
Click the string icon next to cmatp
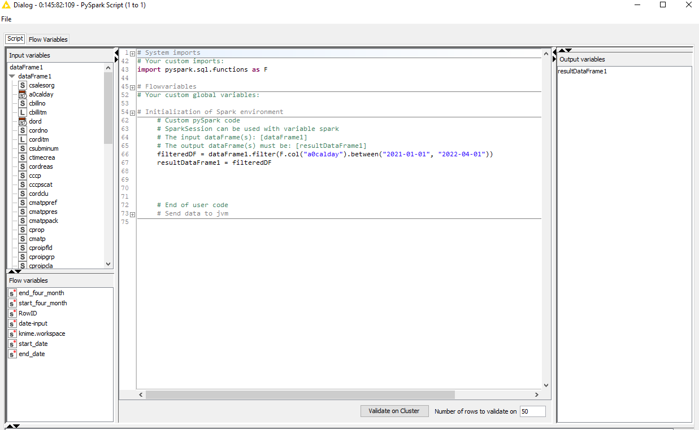23,239
